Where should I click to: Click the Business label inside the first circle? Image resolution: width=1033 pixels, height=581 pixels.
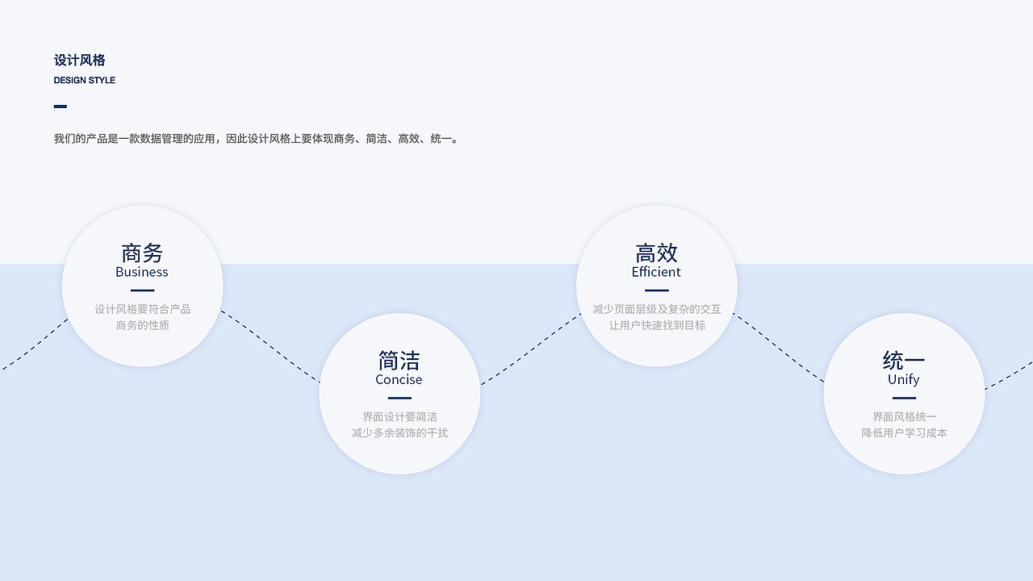click(x=142, y=273)
